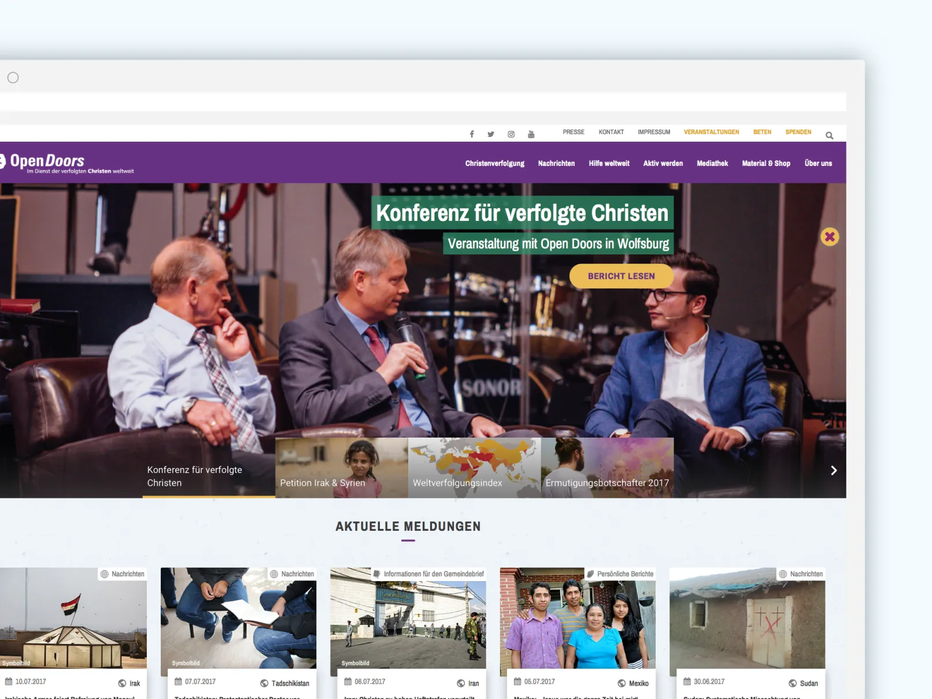This screenshot has width=932, height=699.
Task: Select the Ermutigungsbotschafter 2017 slide
Action: [x=607, y=468]
